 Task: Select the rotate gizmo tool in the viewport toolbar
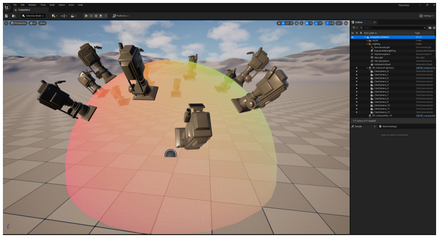287,23
